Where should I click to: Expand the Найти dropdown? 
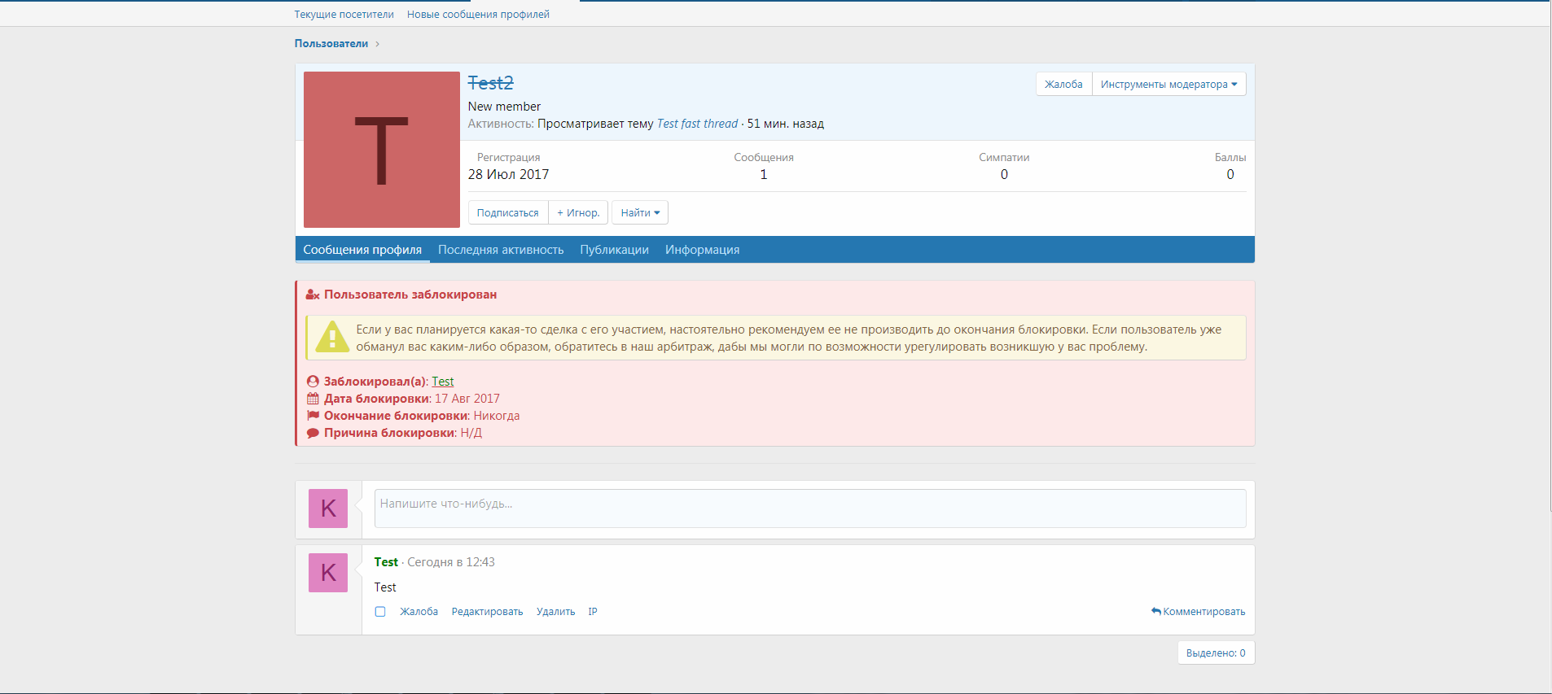point(639,213)
